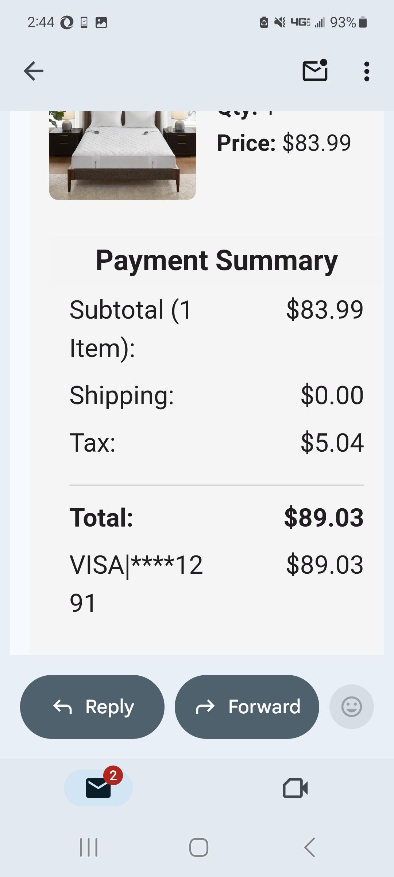Open the three-dot overflow menu
The height and width of the screenshot is (877, 394).
(367, 71)
